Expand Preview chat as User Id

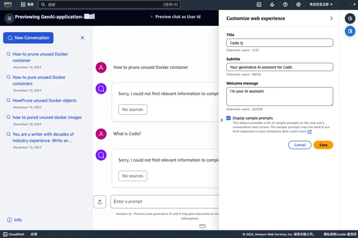tap(175, 17)
